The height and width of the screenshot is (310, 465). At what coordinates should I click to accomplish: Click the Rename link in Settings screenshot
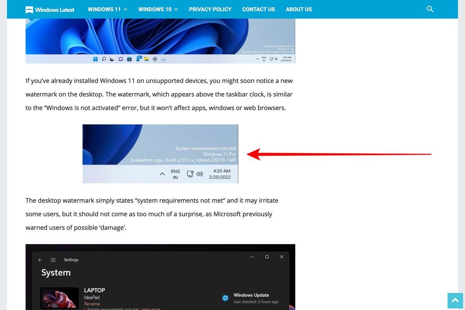coord(92,304)
